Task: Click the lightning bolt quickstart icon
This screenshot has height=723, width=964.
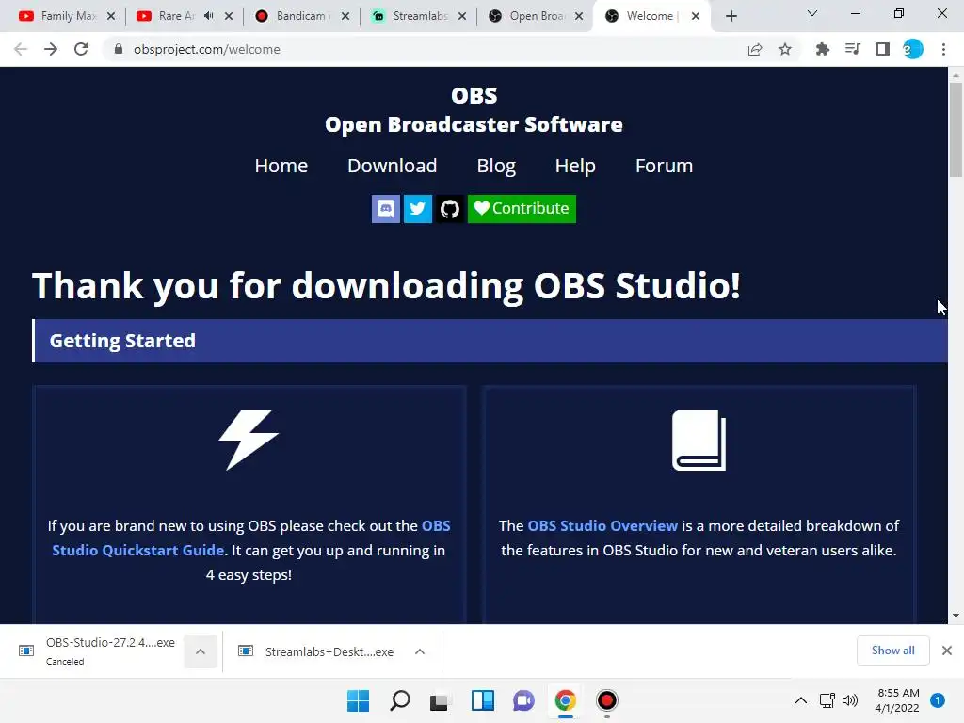Action: click(249, 441)
